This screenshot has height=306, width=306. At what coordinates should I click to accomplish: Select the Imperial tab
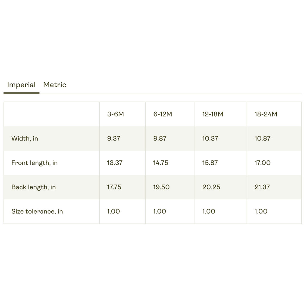pos(21,85)
